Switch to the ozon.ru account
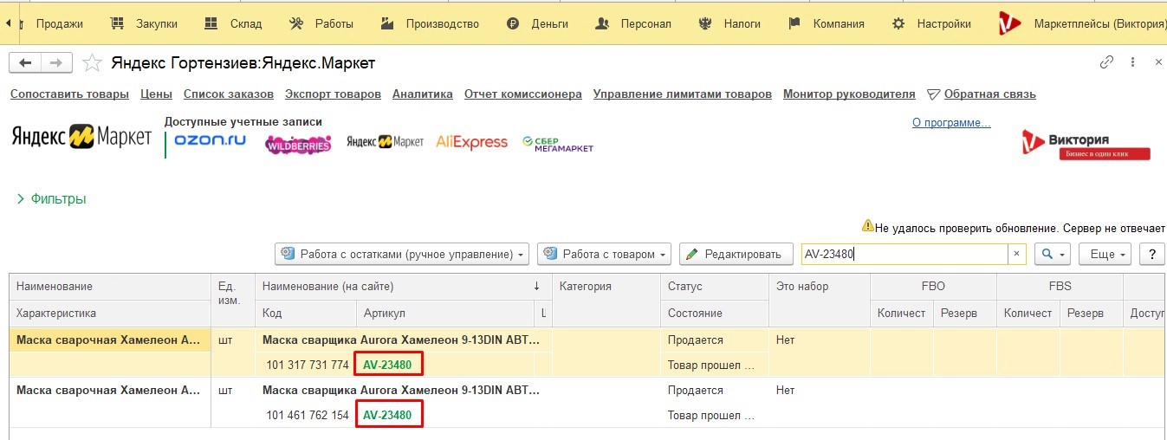 (x=211, y=140)
